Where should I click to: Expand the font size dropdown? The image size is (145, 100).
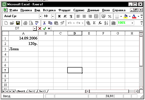click(x=53, y=16)
